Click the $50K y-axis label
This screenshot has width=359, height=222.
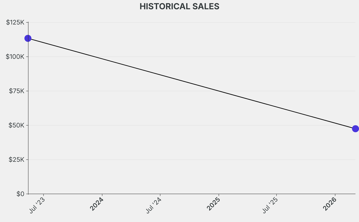coord(16,125)
